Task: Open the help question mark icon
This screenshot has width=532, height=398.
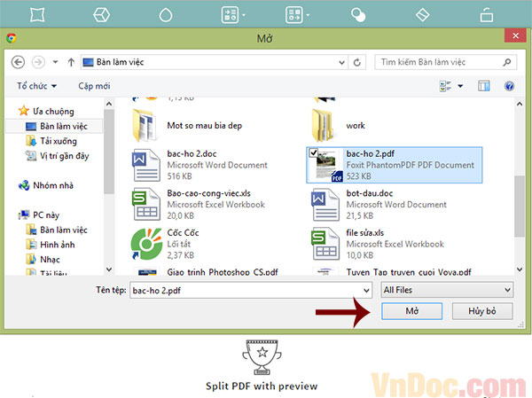Action: click(x=509, y=86)
